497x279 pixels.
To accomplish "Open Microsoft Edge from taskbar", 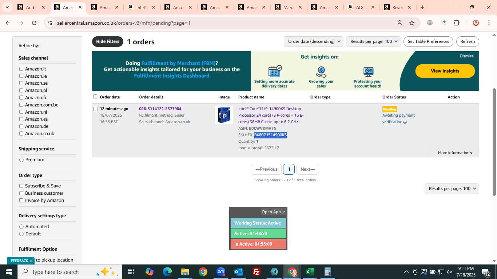I will [167, 272].
